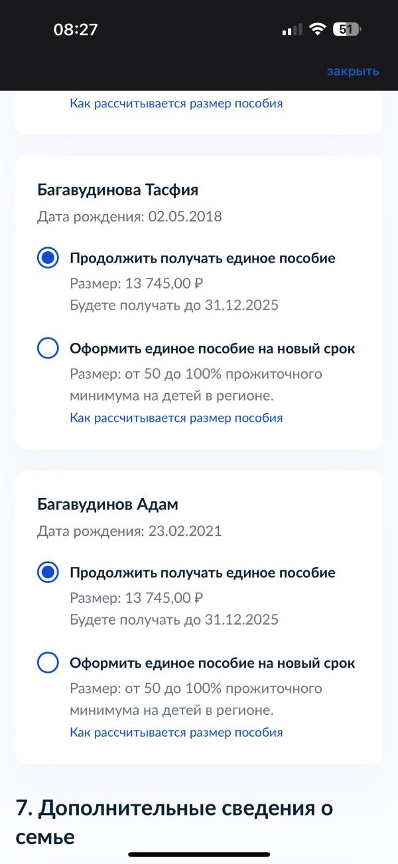This screenshot has width=398, height=864.
Task: Tap the name "Багавудинова Тасфия"
Action: click(x=118, y=190)
